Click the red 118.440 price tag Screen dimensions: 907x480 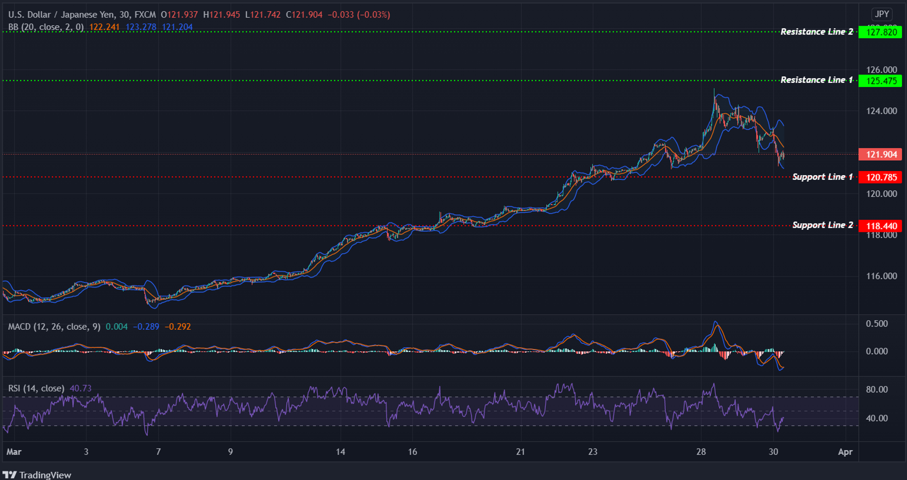point(881,226)
